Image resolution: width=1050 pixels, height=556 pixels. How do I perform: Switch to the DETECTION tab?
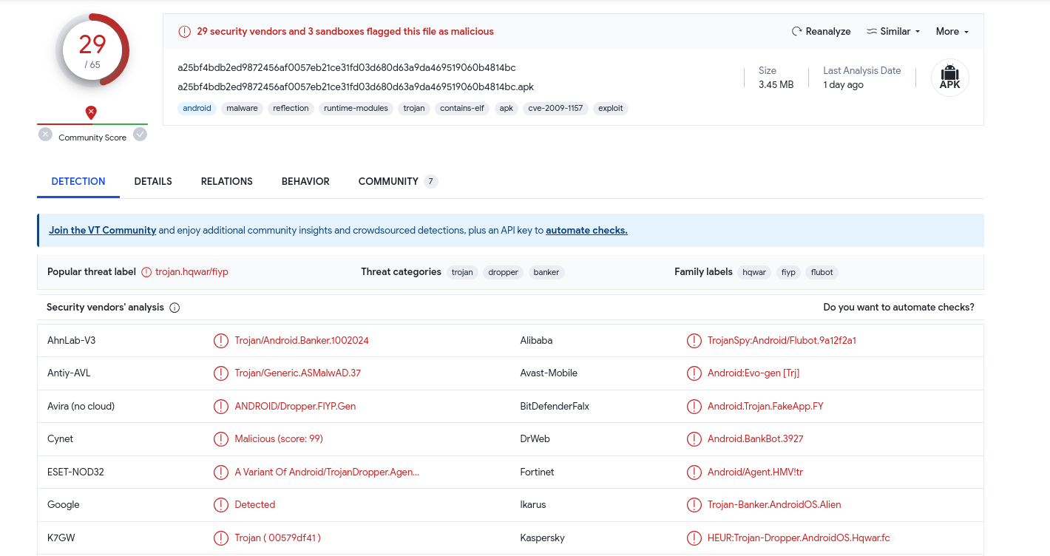pos(78,181)
